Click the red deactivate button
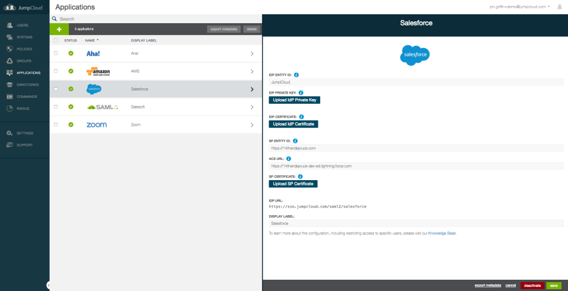 coord(532,286)
